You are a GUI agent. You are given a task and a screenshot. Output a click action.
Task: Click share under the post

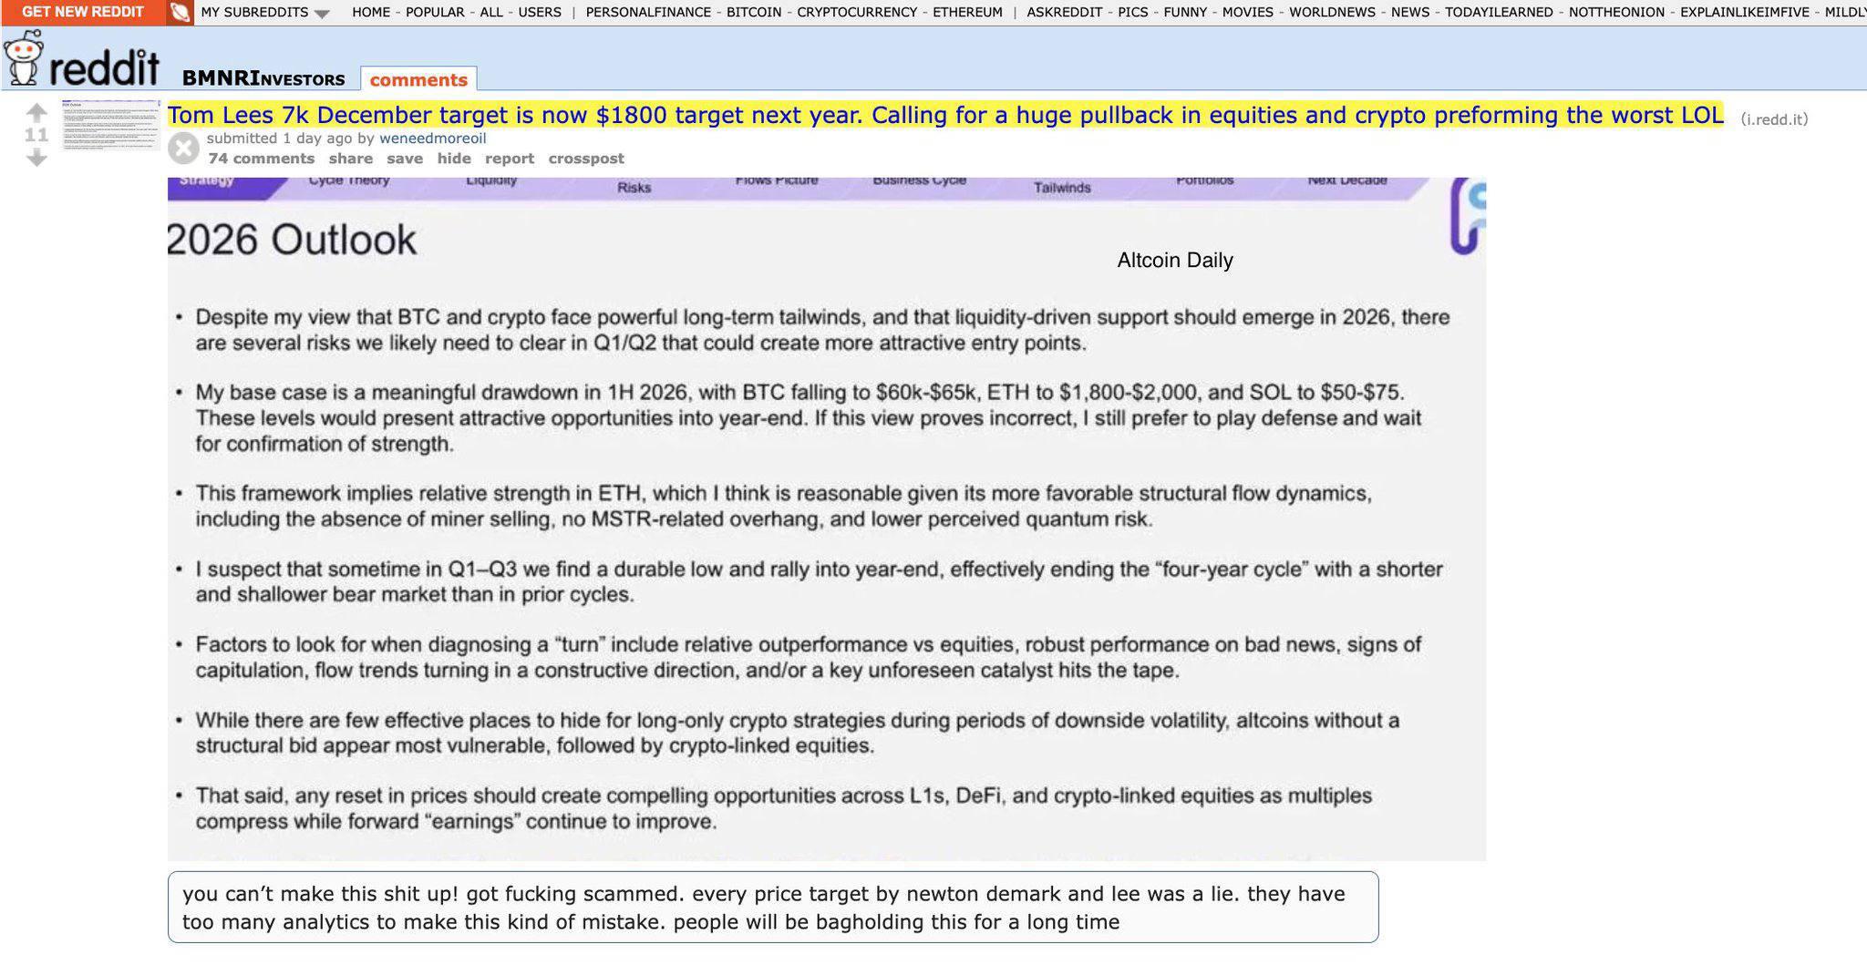click(x=351, y=159)
